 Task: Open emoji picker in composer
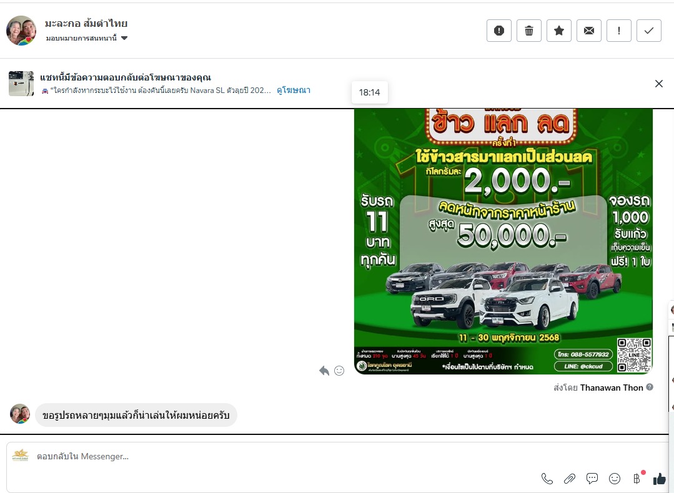(615, 479)
